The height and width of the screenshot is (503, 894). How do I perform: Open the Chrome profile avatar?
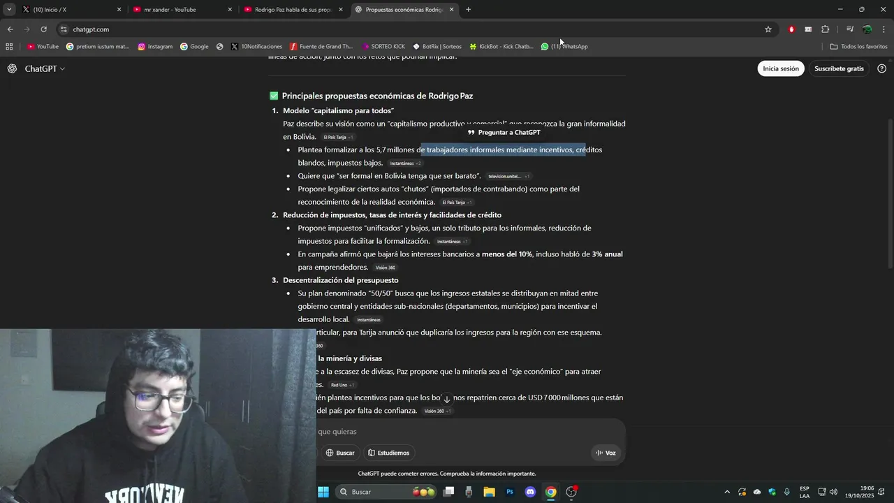click(867, 29)
